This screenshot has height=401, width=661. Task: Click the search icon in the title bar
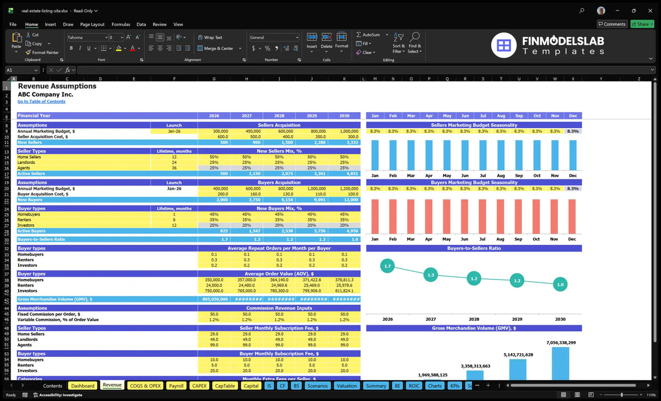[582, 10]
